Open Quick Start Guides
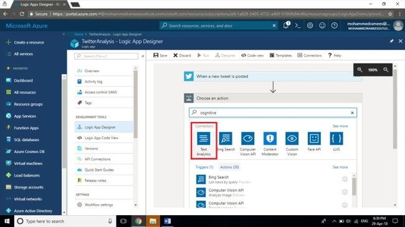 coord(104,170)
